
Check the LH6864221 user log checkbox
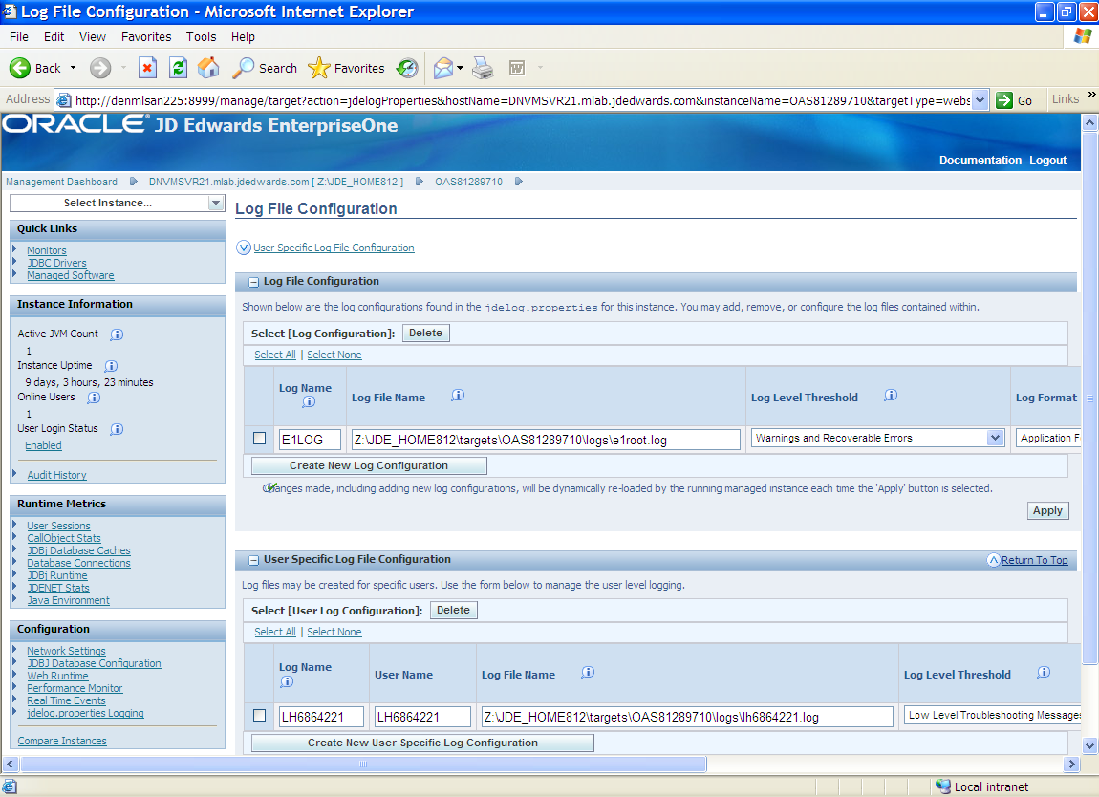click(259, 716)
